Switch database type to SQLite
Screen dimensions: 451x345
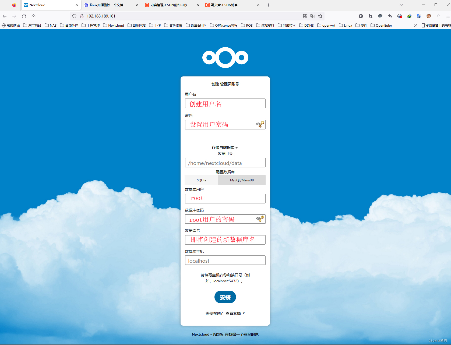[x=201, y=180]
